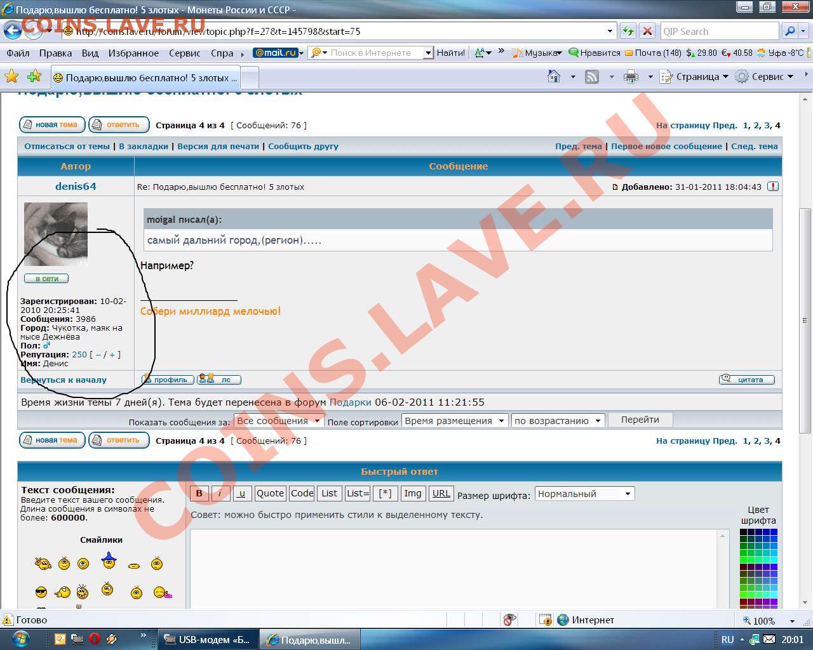
Task: Click the Почта (148) mail button
Action: tap(653, 53)
